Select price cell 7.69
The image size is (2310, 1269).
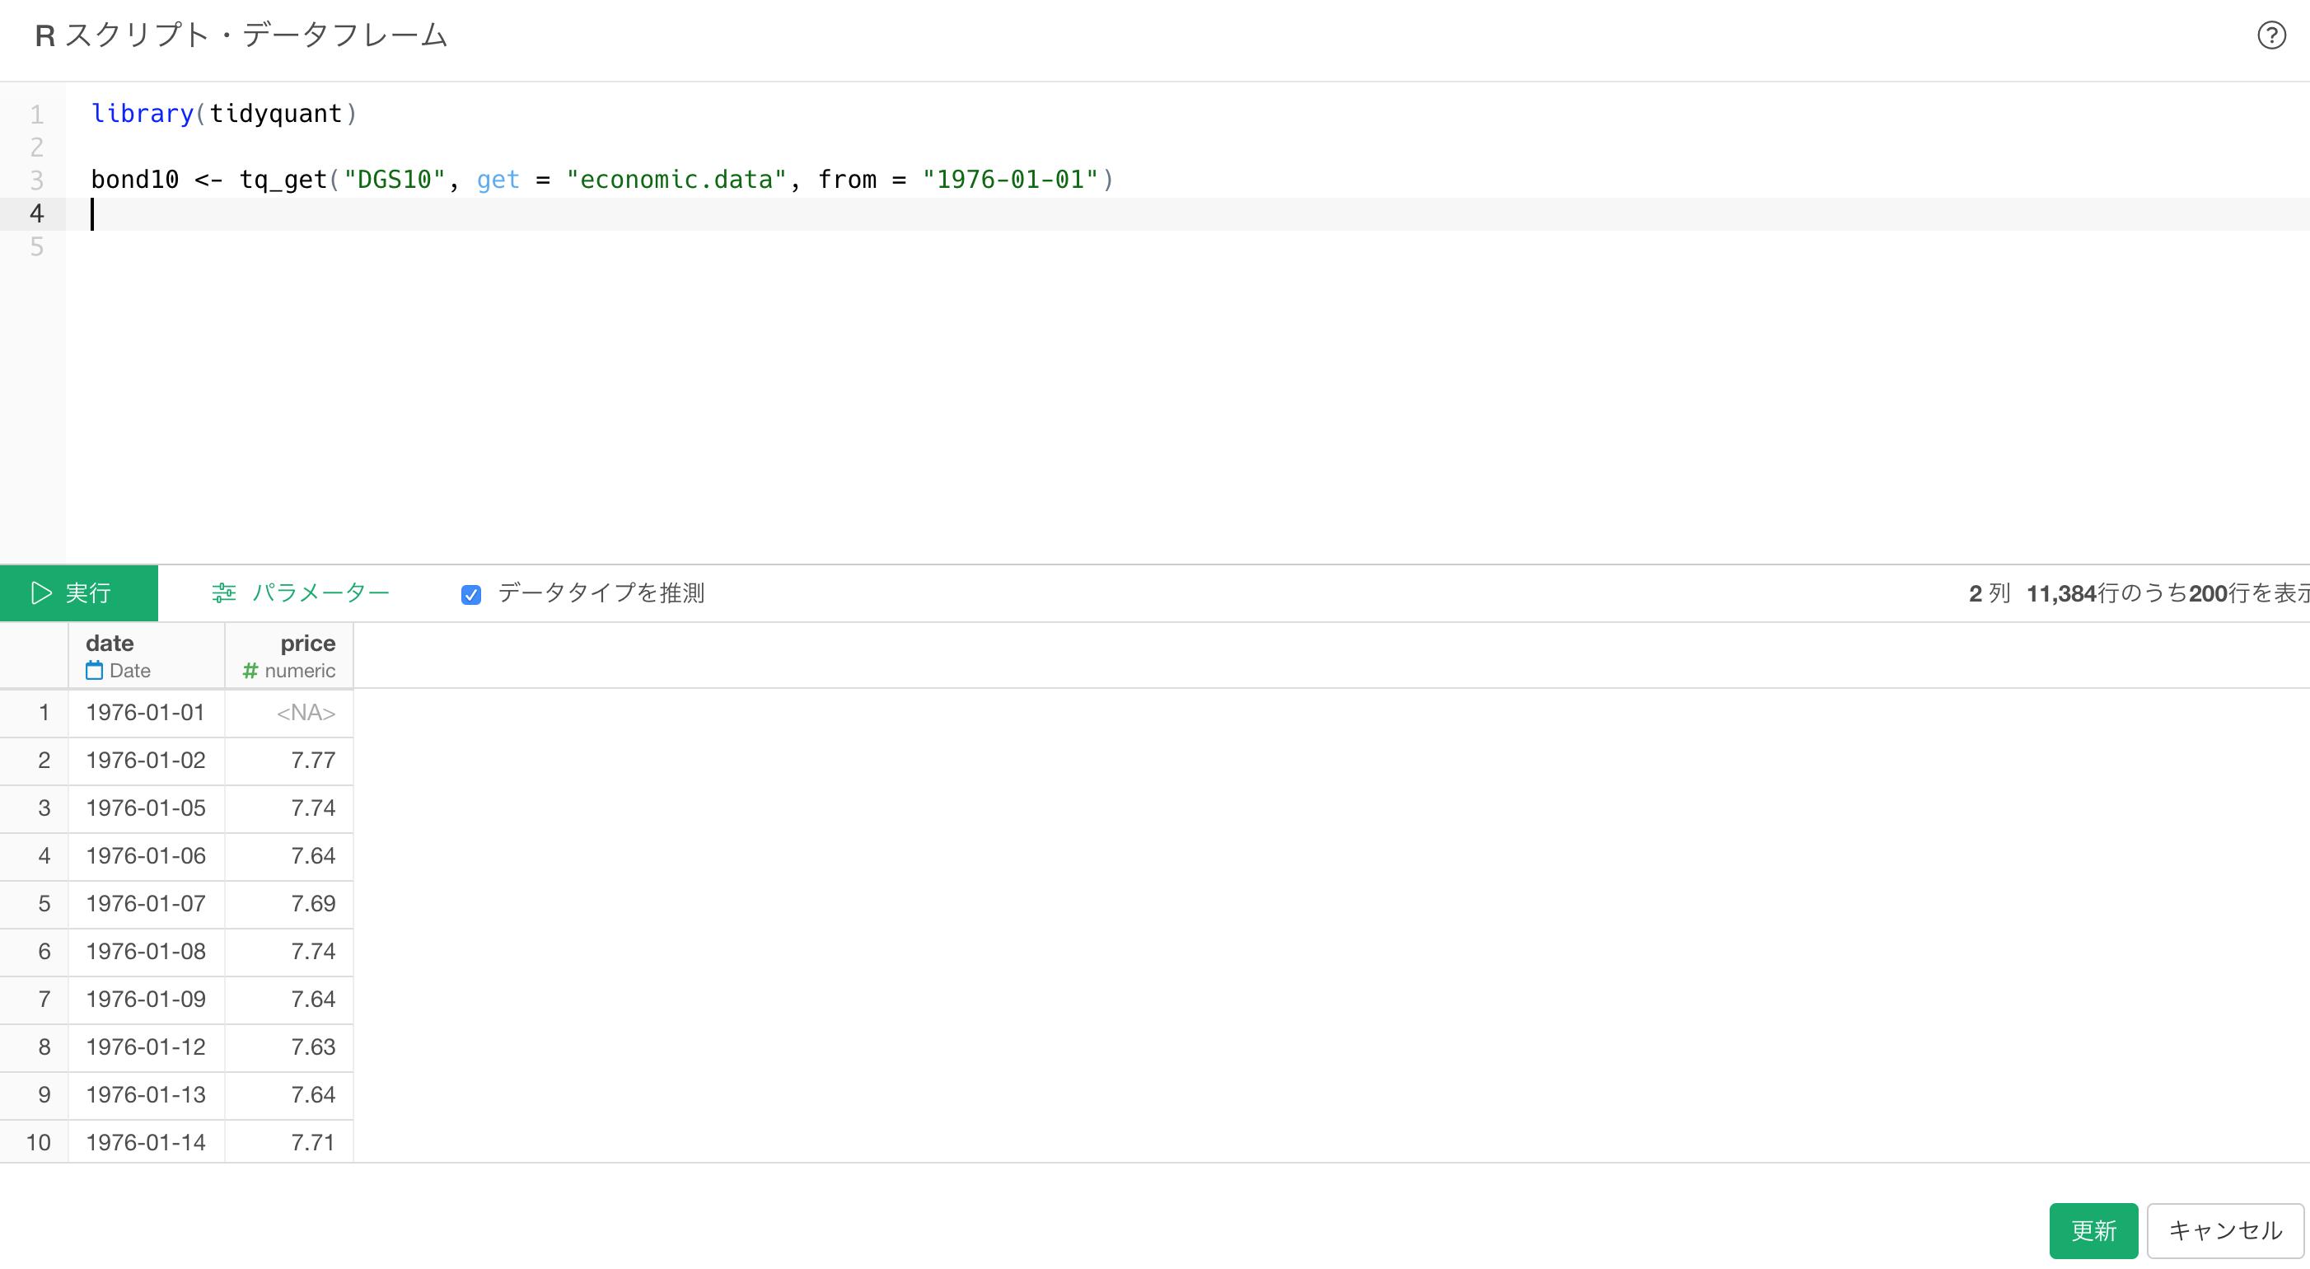288,903
